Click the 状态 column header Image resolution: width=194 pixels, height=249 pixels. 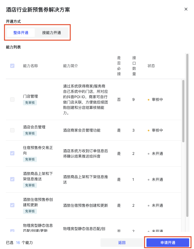151,66
